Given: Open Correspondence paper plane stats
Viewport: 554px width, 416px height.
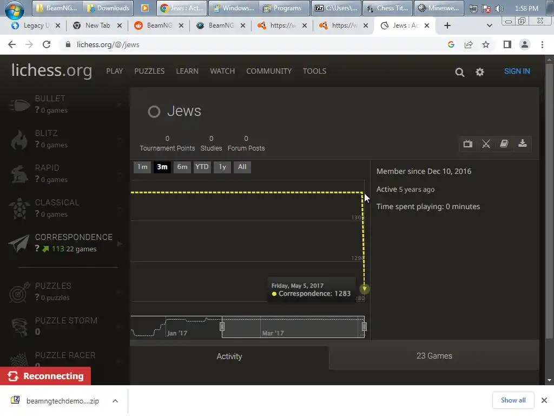Looking at the screenshot, I should coord(65,243).
